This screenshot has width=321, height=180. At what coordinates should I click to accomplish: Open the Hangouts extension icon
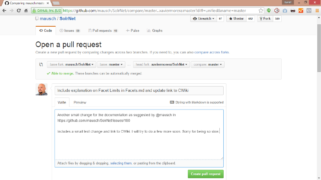tap(269, 10)
